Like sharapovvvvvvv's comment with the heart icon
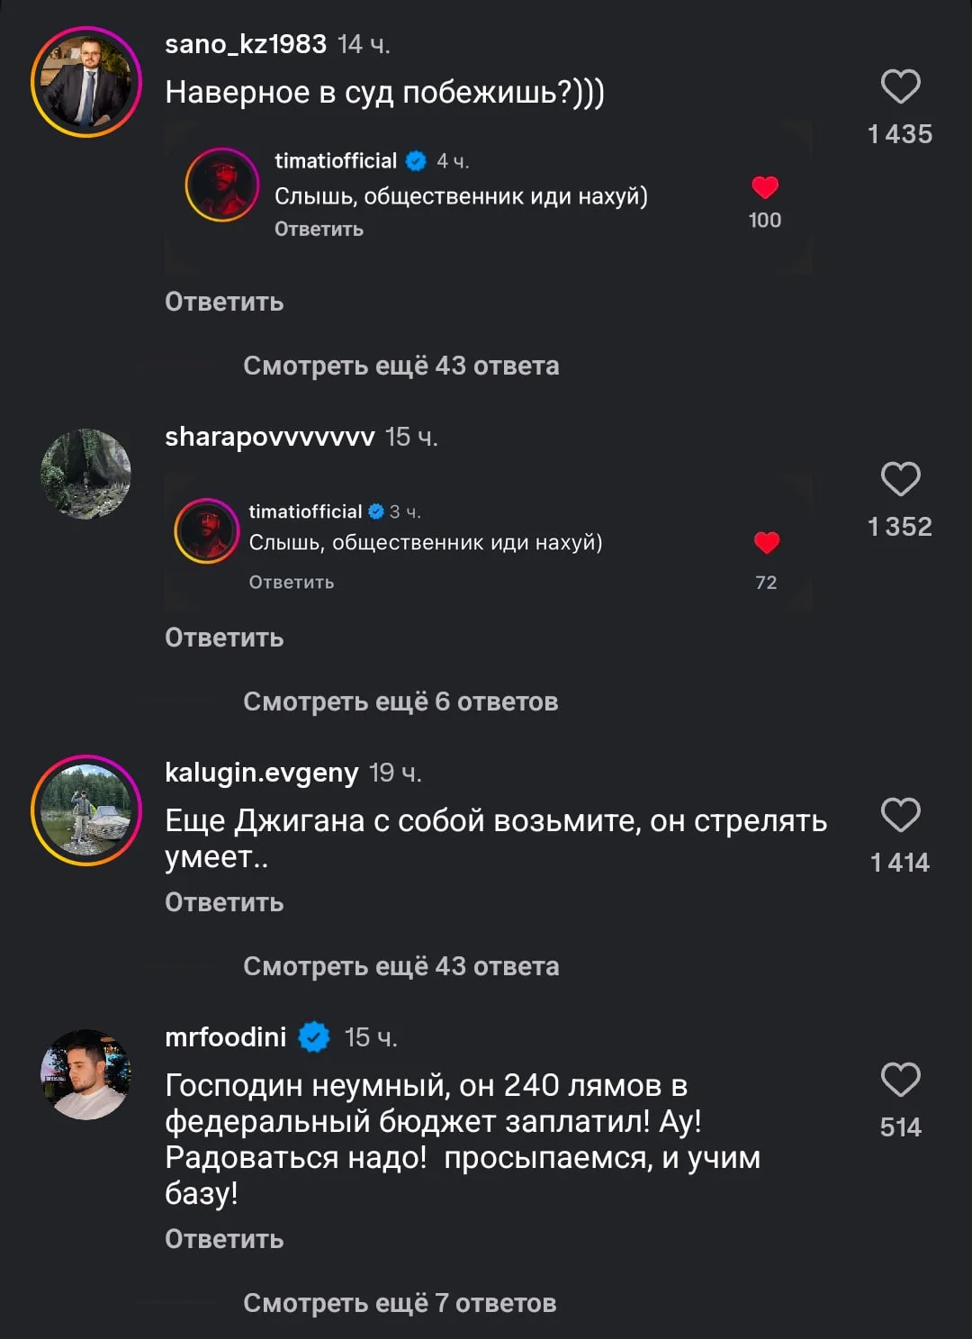 pos(900,479)
